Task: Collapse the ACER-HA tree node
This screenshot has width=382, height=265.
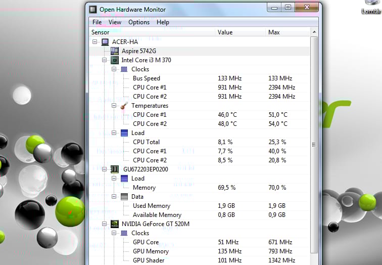Action: click(95, 42)
